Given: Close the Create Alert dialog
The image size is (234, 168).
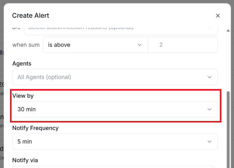Looking at the screenshot, I should (x=218, y=15).
